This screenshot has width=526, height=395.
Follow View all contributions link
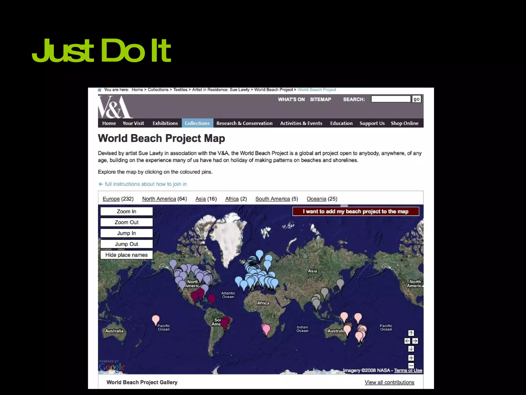coord(389,382)
